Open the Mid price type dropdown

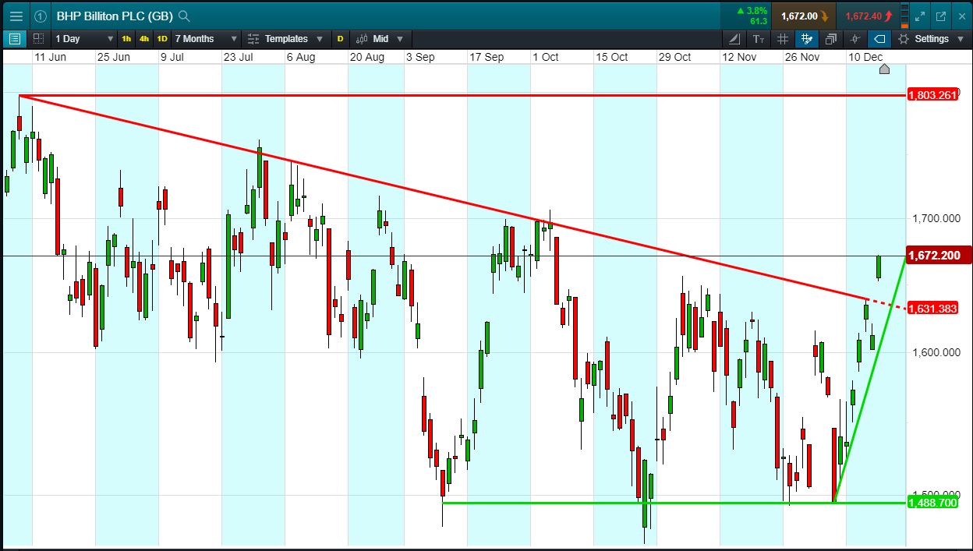tap(380, 38)
